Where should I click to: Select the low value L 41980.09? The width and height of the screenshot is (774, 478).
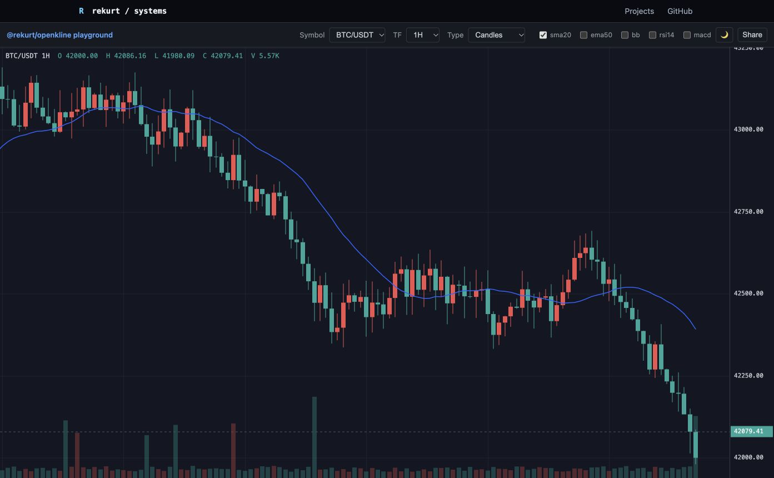tap(174, 56)
